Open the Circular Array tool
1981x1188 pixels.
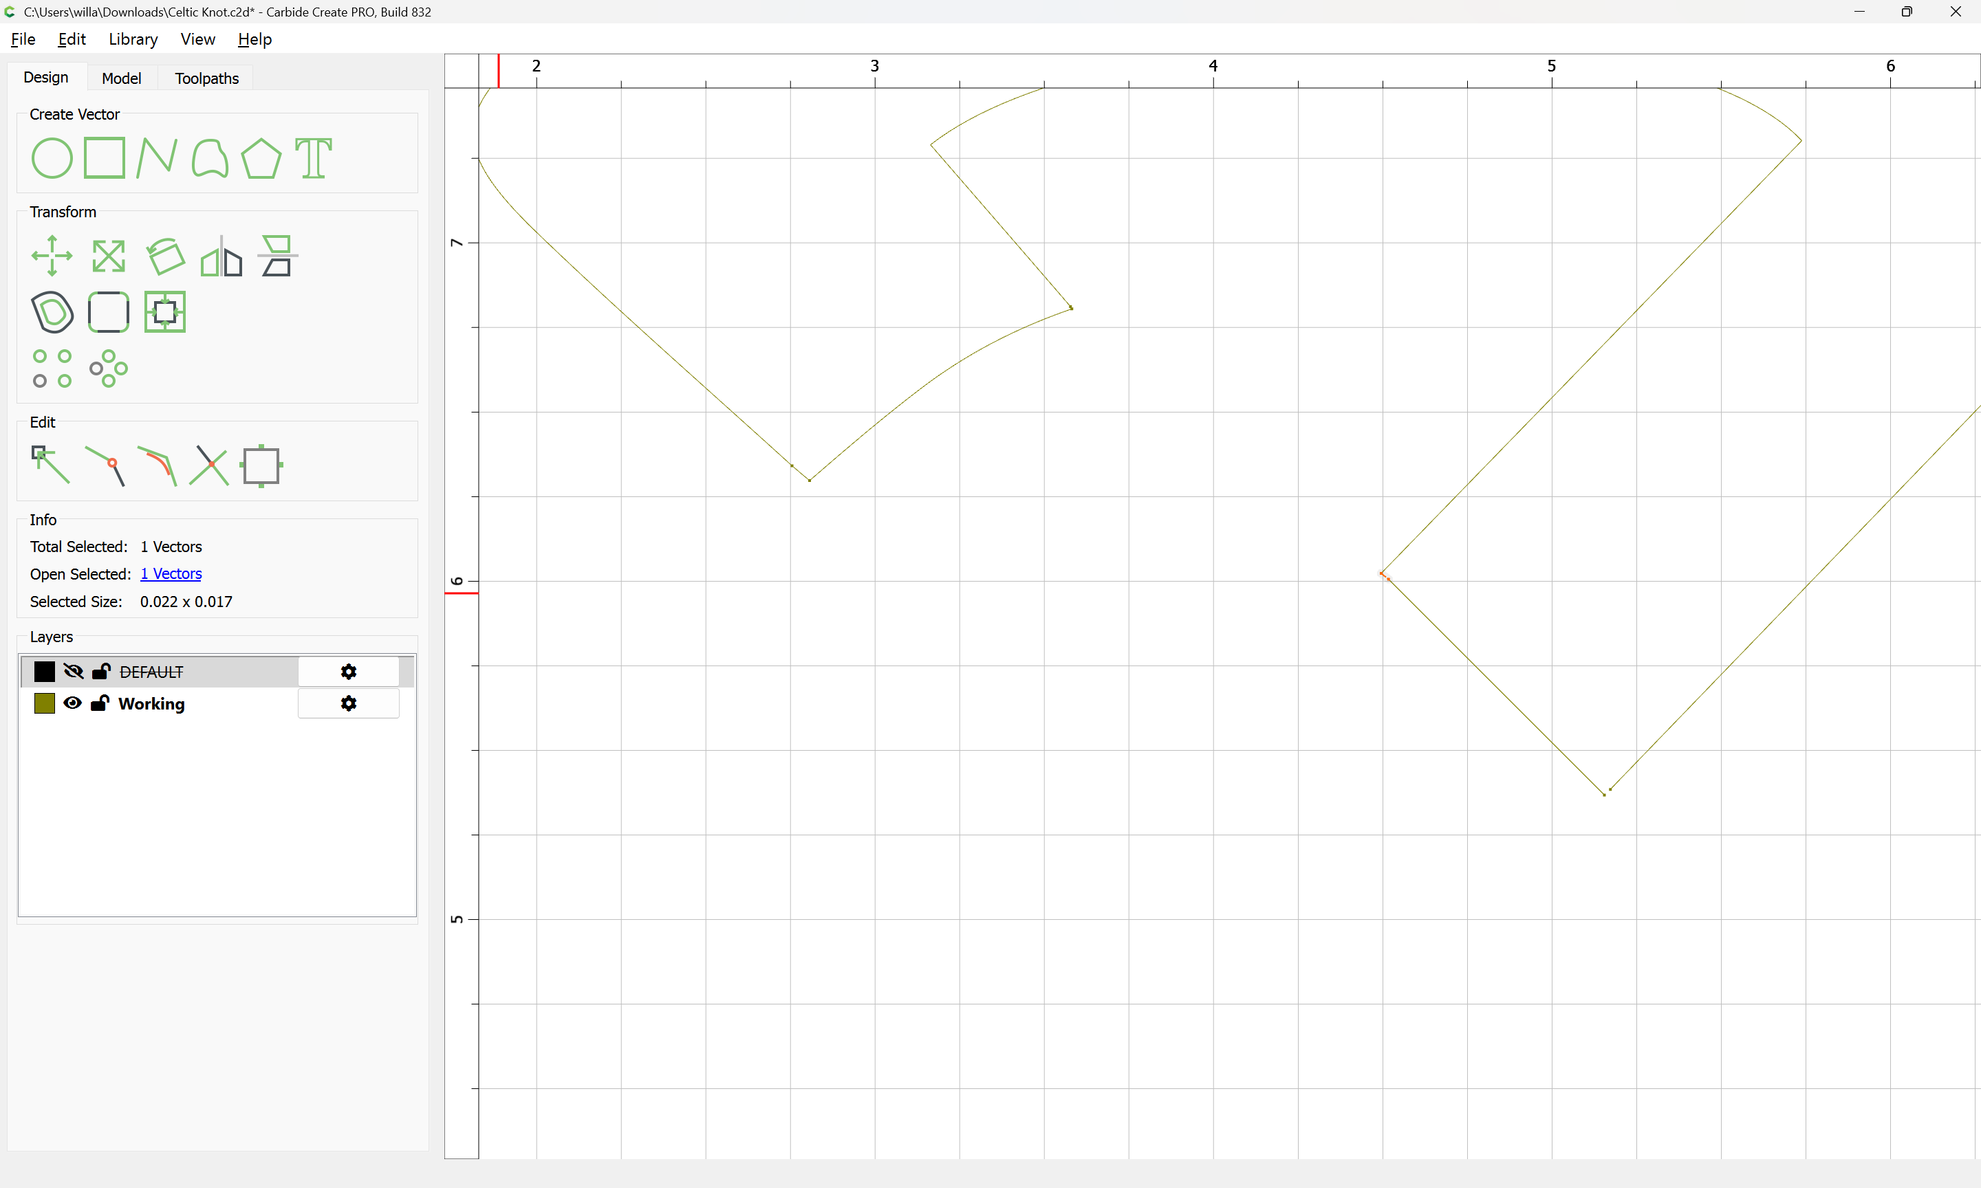[108, 368]
